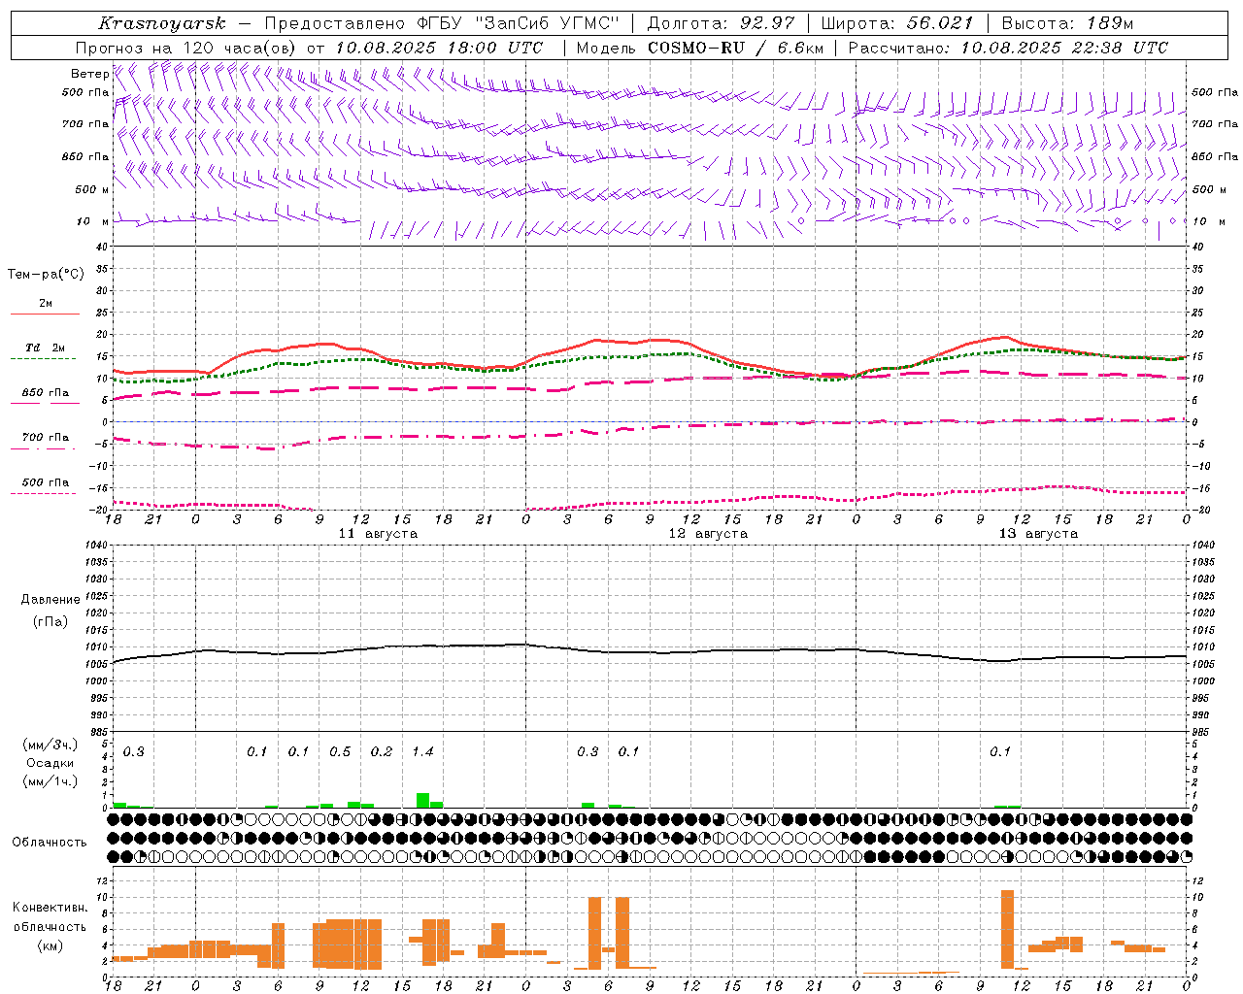1243x994 pixels.
Task: Click the tallest orange bar on 13 августа
Action: click(x=1007, y=929)
